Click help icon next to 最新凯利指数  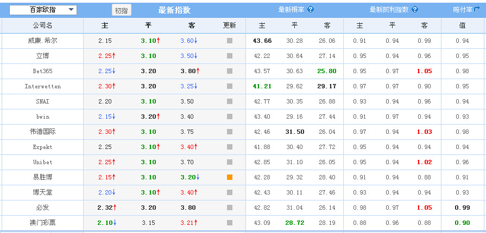[415, 10]
